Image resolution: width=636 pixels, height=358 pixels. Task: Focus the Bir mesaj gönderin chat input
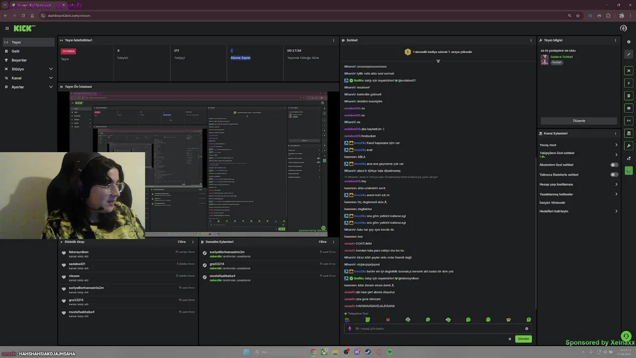pyautogui.click(x=438, y=329)
